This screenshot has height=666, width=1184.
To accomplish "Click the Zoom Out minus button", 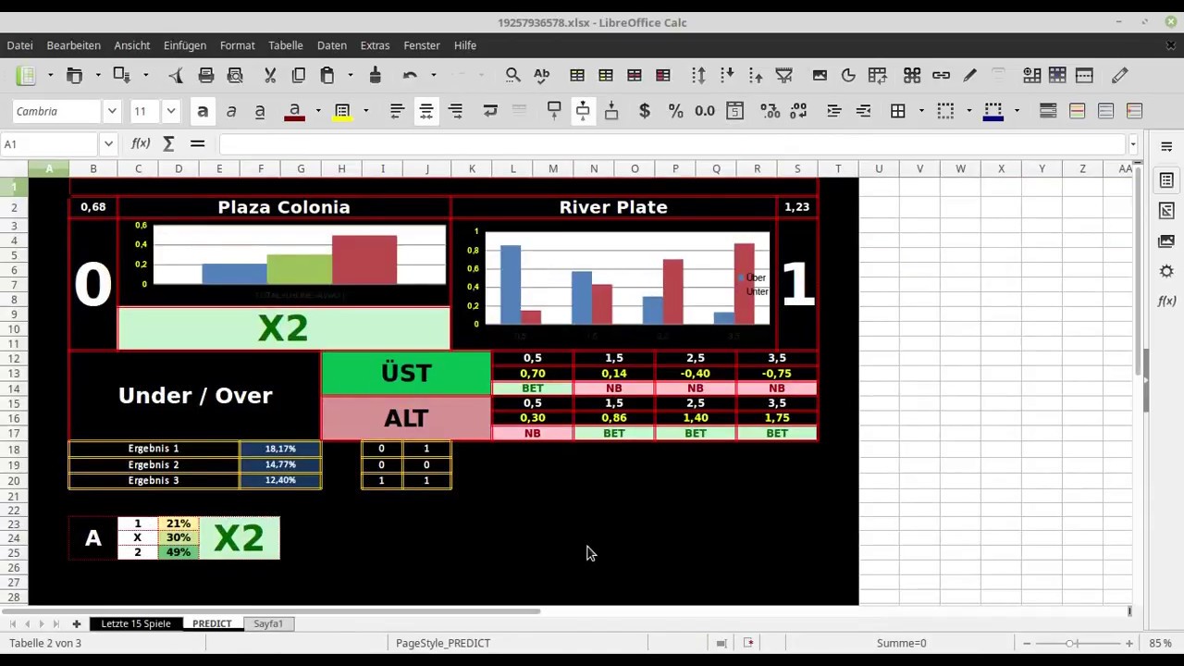I will 1027,643.
